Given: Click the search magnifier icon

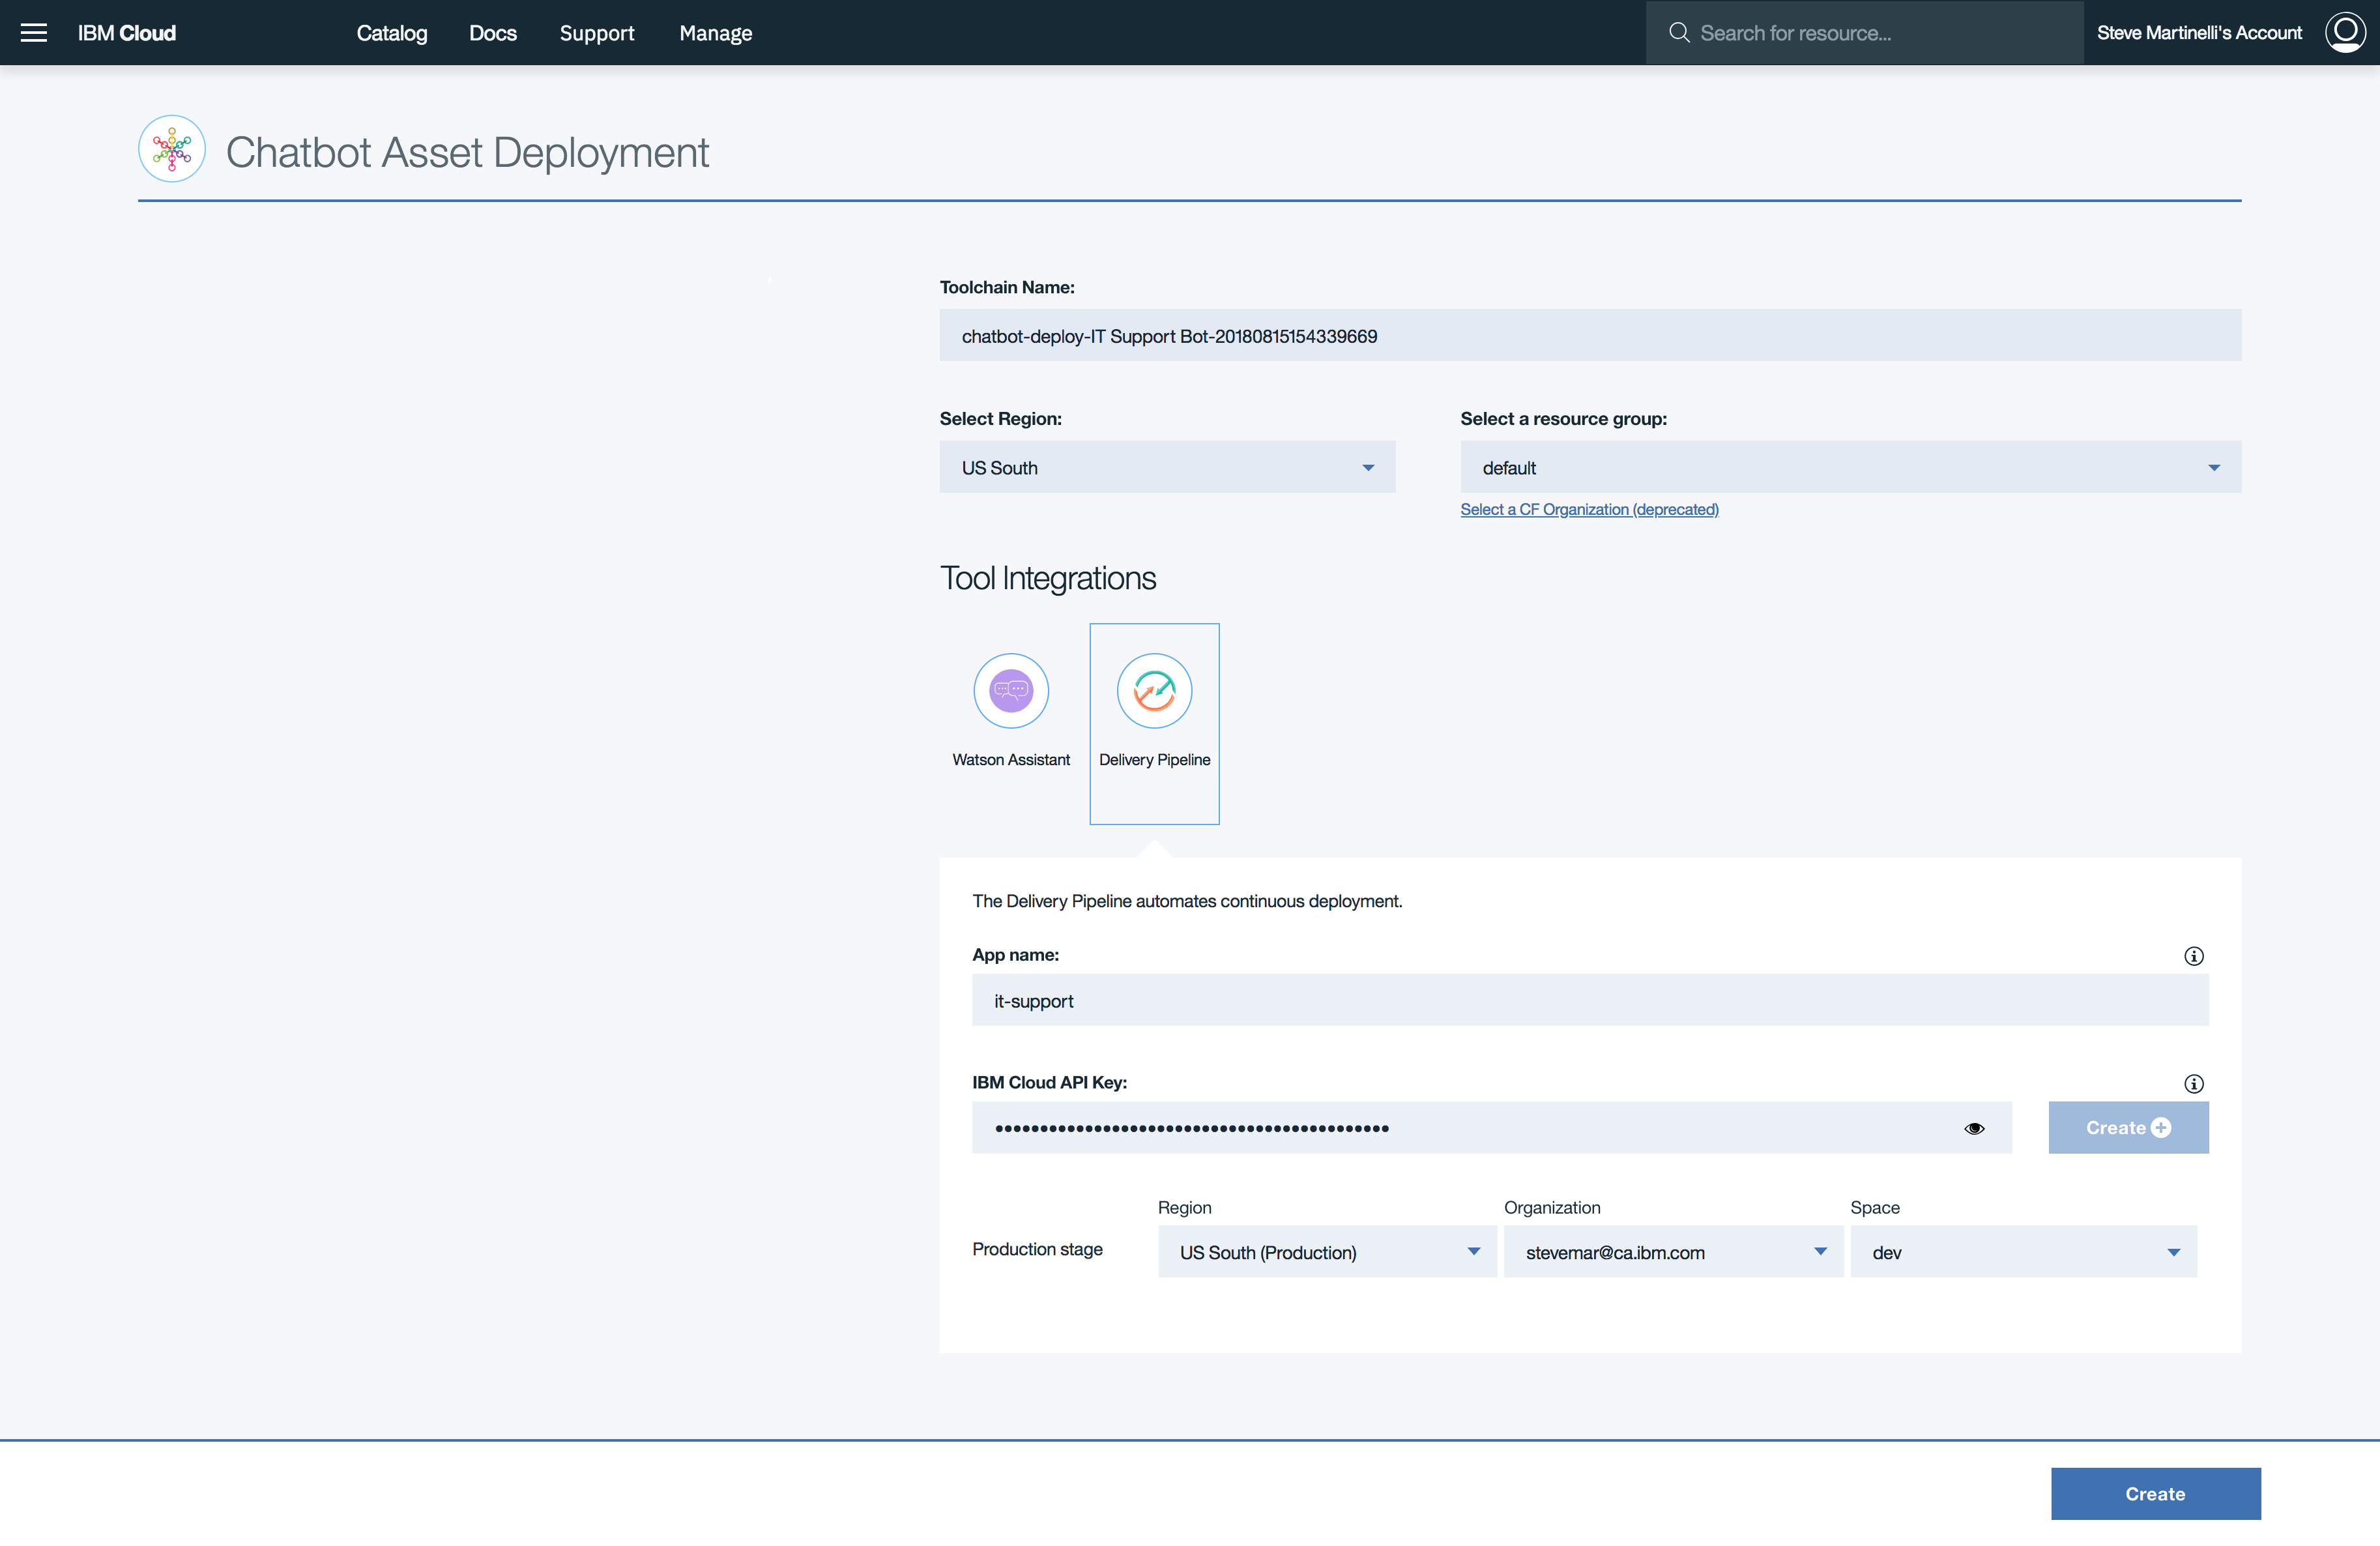Looking at the screenshot, I should coord(1679,33).
